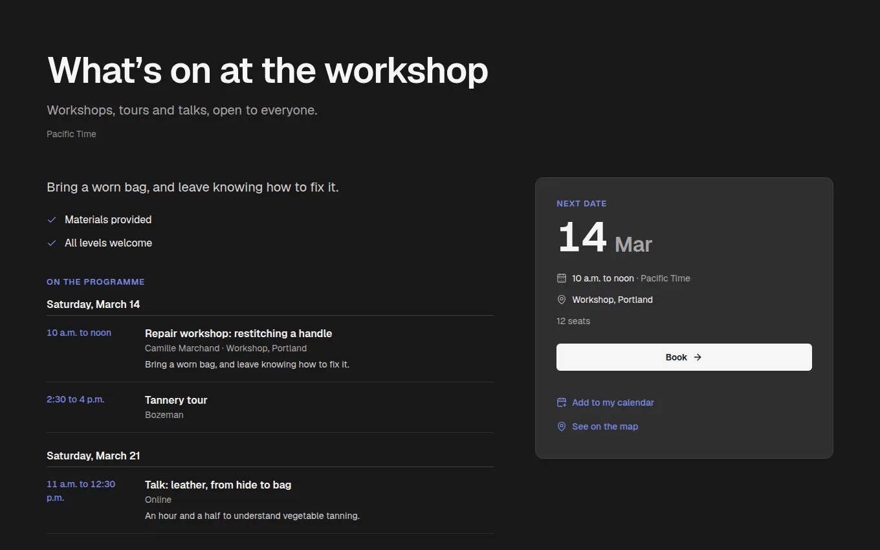880x550 pixels.
Task: Click the calendar icon next to 10 a.m. to noon
Action: (562, 278)
